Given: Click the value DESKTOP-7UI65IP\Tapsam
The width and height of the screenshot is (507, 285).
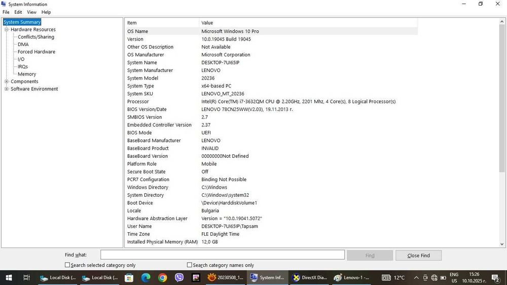Looking at the screenshot, I should coord(230,226).
